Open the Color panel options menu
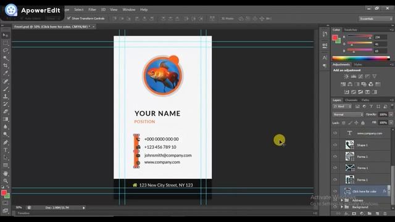This screenshot has width=395, height=222. tap(392, 30)
